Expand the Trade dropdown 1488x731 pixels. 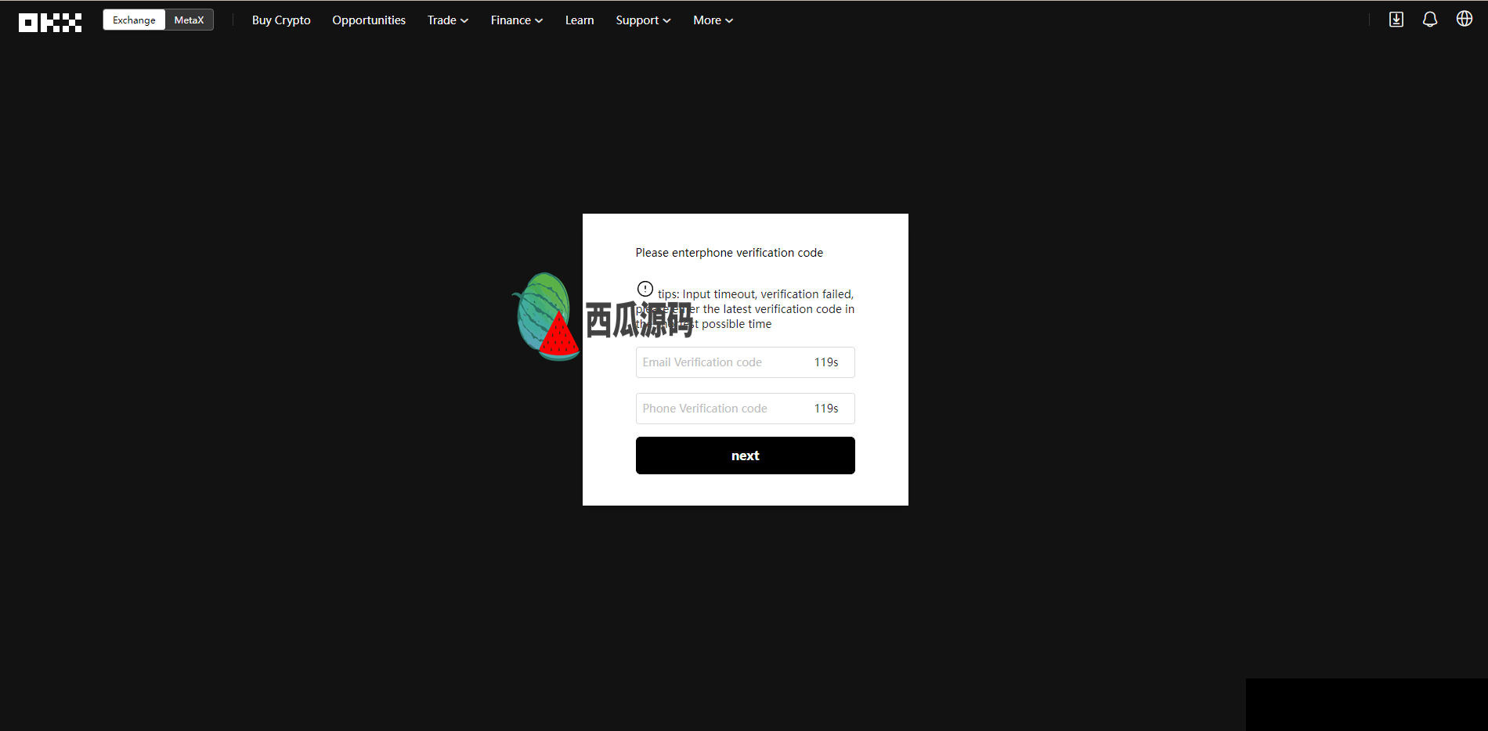click(x=447, y=20)
